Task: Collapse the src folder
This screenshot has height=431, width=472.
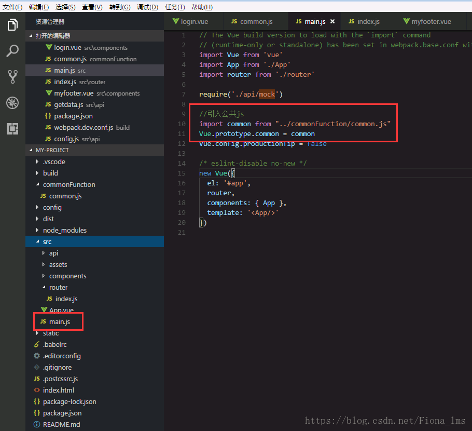Action: tap(37, 241)
